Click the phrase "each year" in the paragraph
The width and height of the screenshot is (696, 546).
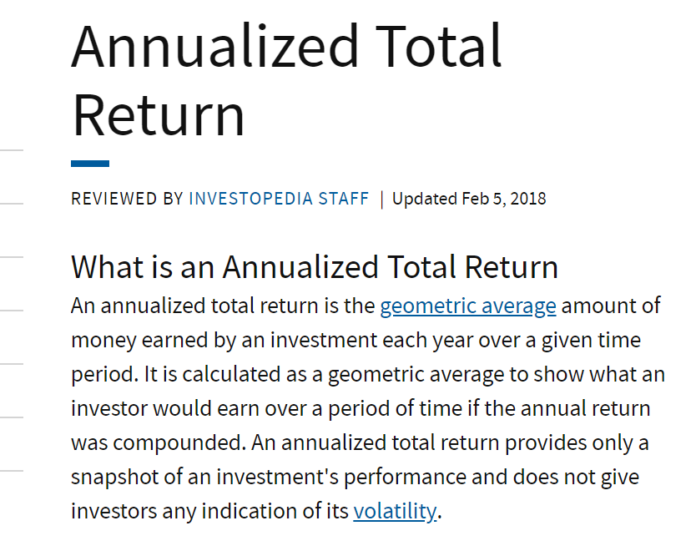[x=409, y=340]
